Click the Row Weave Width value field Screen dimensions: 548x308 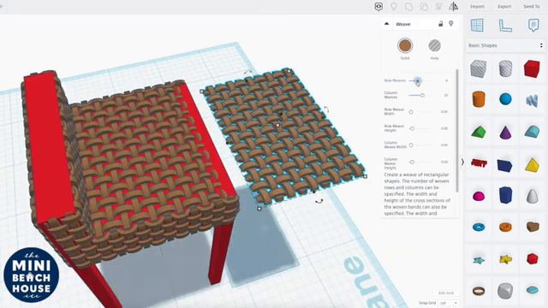click(x=444, y=112)
